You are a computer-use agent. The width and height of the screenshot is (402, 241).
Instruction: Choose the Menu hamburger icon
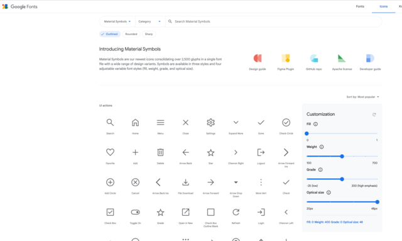tap(161, 123)
